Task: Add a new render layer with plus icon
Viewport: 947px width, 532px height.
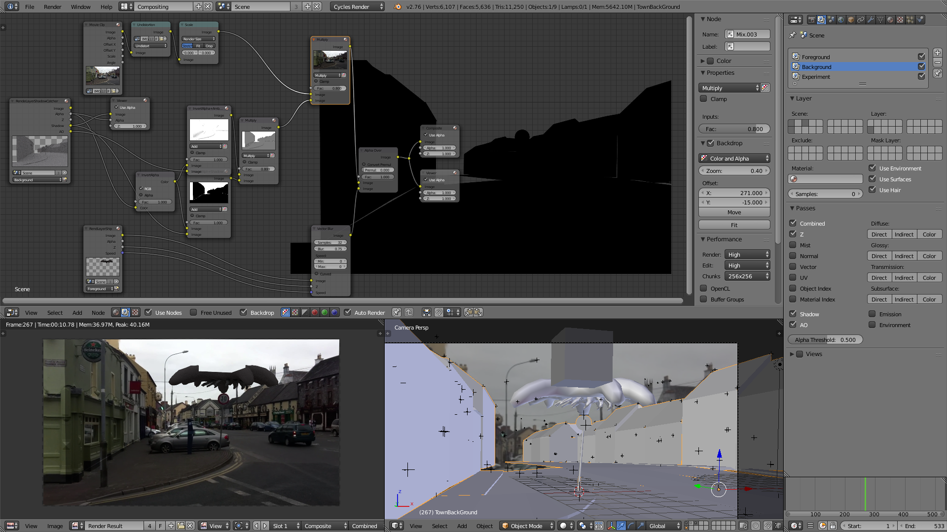Action: point(938,53)
